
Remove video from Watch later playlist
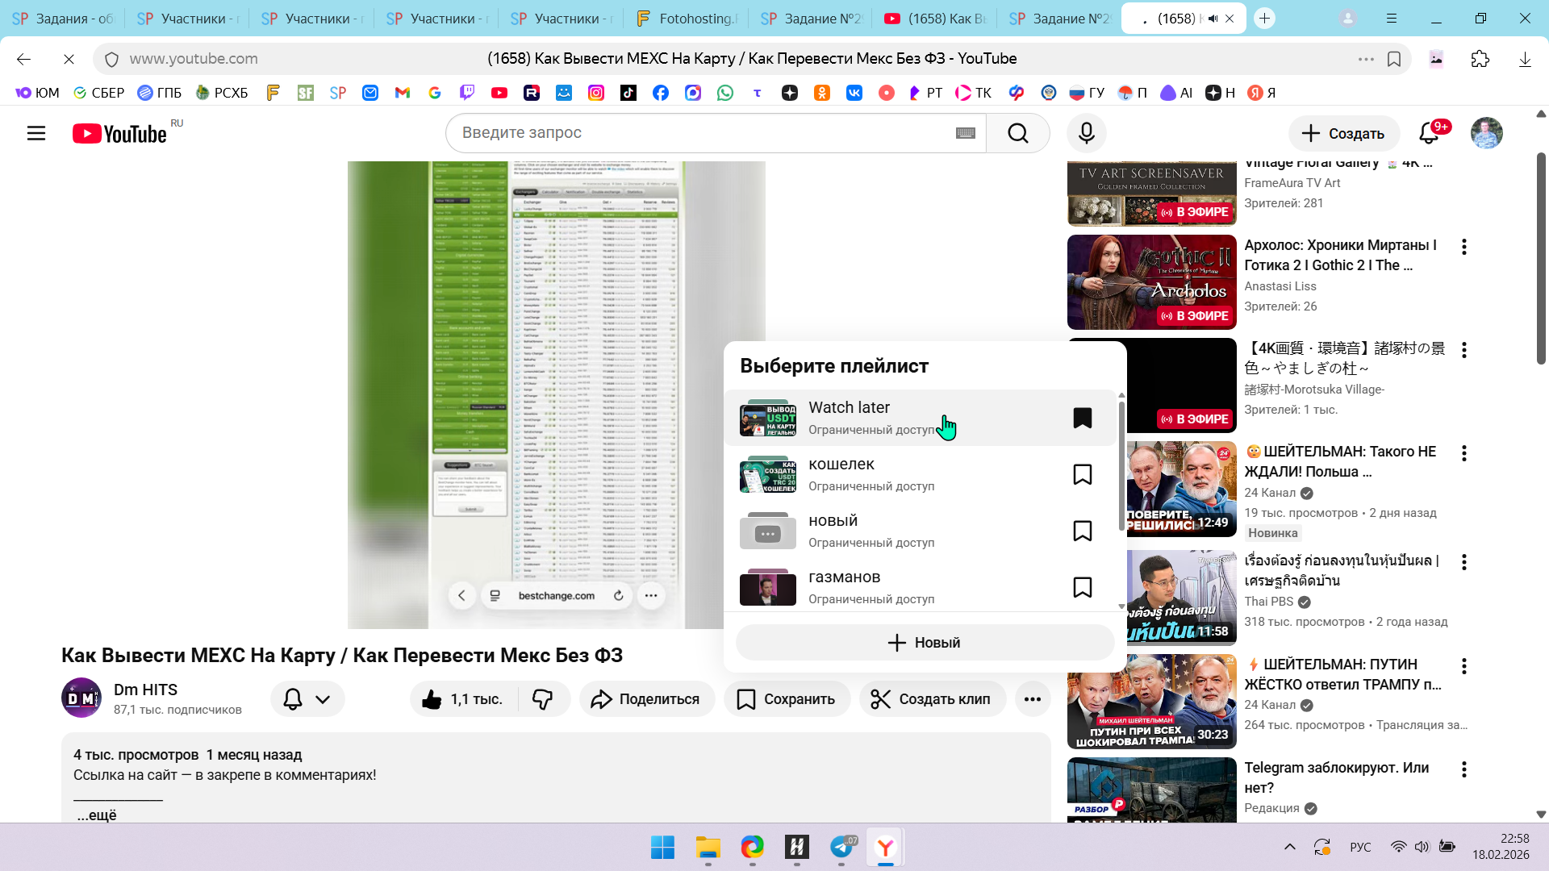click(x=1082, y=418)
